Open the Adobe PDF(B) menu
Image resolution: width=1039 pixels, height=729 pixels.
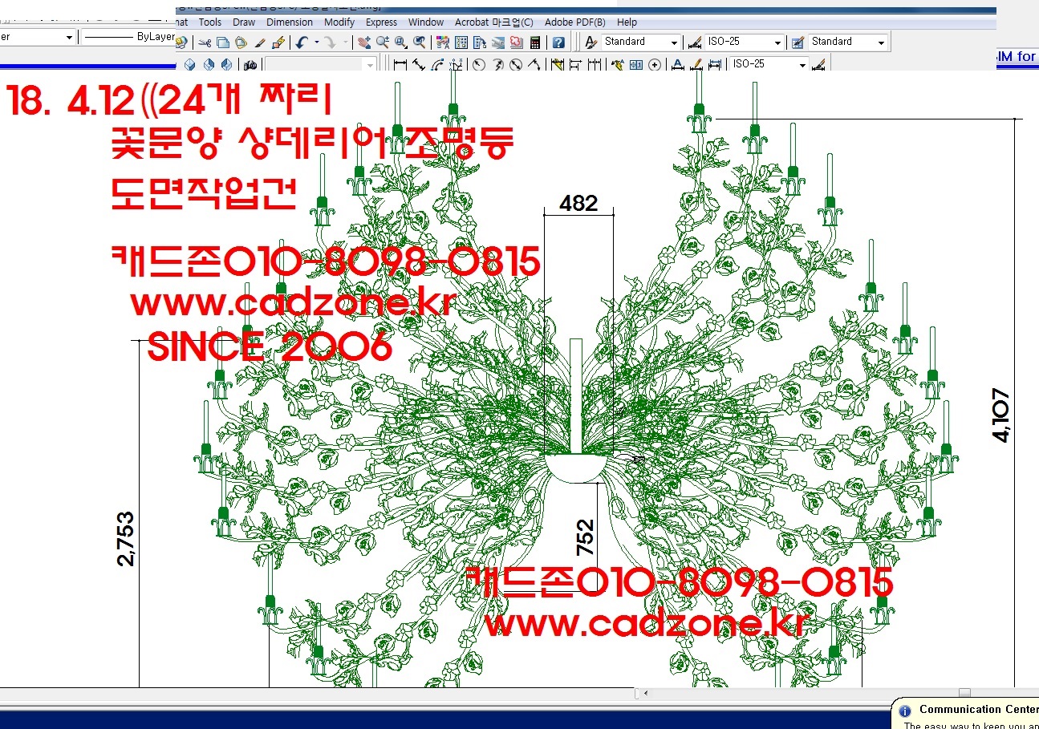pyautogui.click(x=575, y=22)
